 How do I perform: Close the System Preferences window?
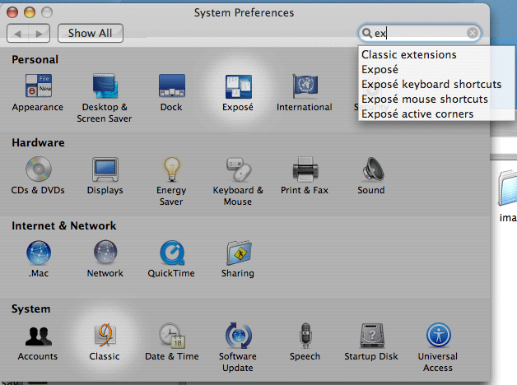point(12,12)
